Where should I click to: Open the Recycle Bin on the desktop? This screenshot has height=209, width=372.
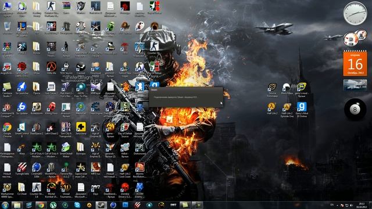pyautogui.click(x=7, y=27)
